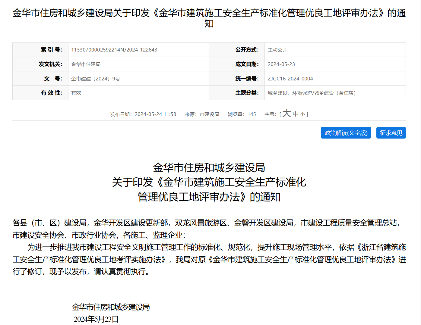Click the 字号 label beside font options
This screenshot has width=421, height=325.
[269, 114]
